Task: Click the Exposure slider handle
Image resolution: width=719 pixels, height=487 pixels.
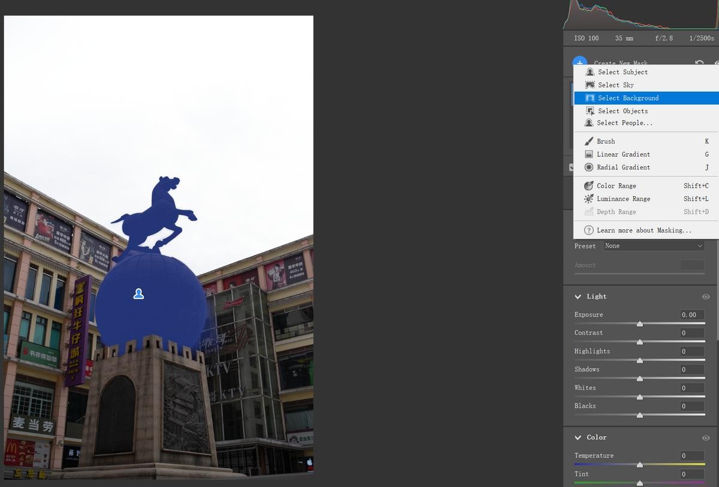Action: click(x=639, y=324)
